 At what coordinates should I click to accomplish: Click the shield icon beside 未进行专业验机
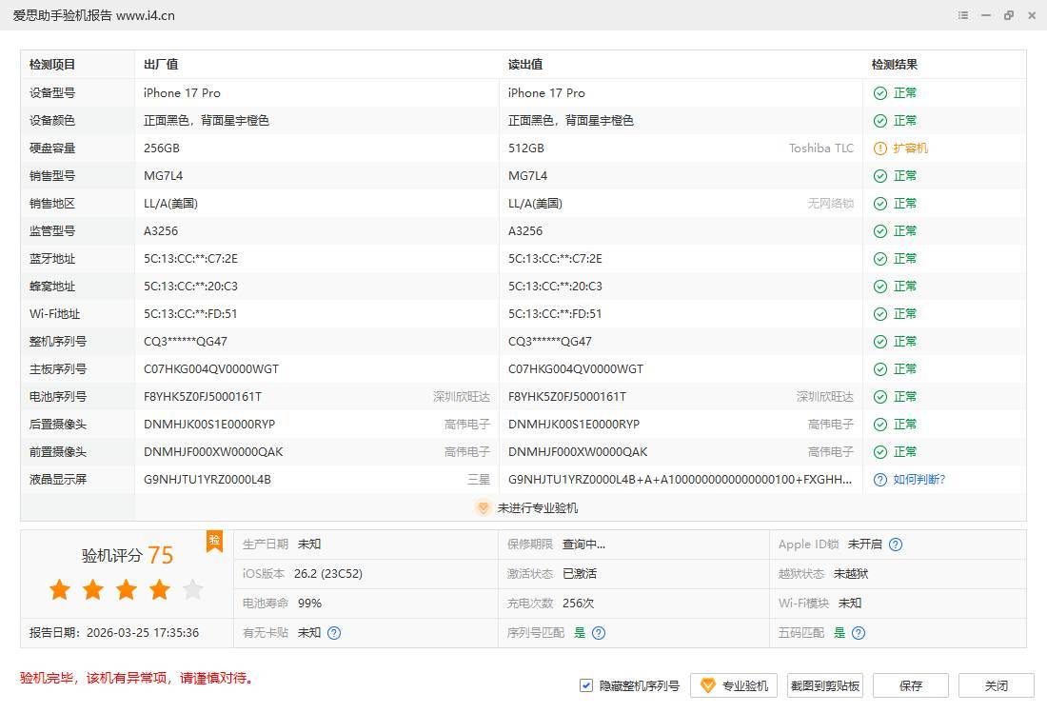coord(483,508)
